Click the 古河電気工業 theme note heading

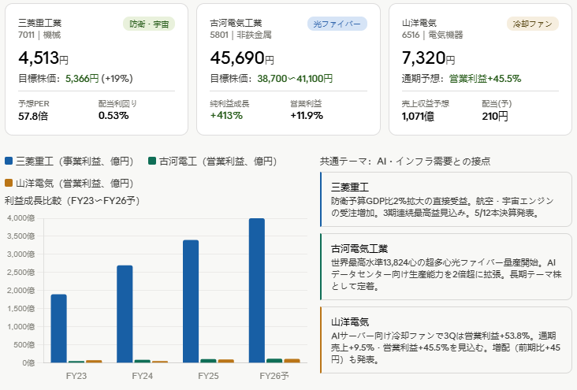359,249
